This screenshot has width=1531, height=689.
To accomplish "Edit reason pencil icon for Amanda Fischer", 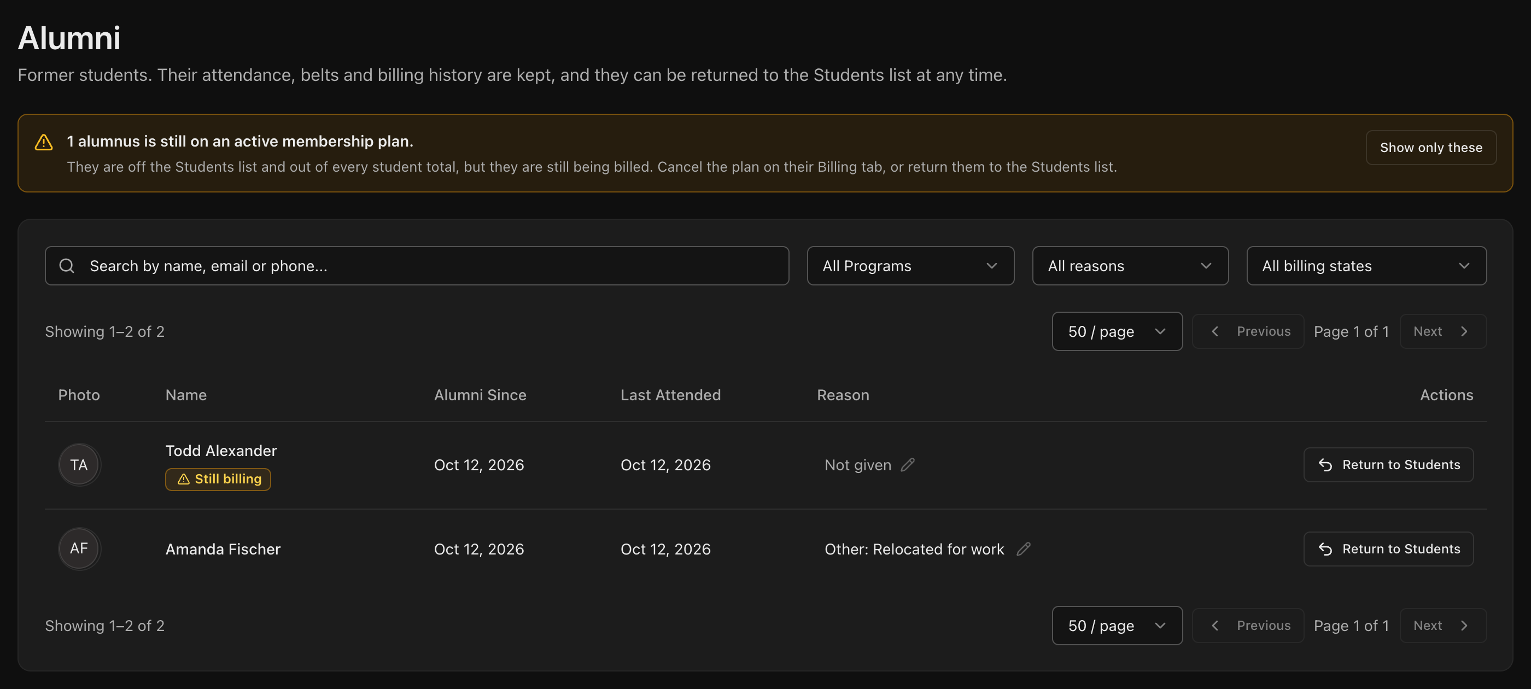I will pyautogui.click(x=1023, y=548).
